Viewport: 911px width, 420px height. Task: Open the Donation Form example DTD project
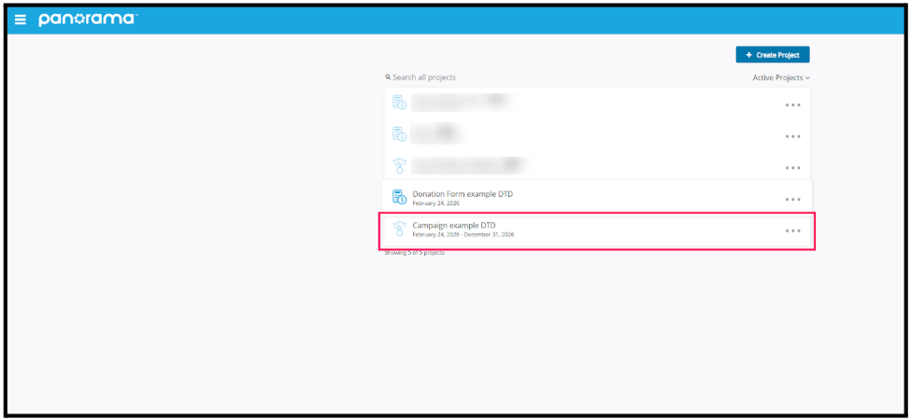[463, 194]
